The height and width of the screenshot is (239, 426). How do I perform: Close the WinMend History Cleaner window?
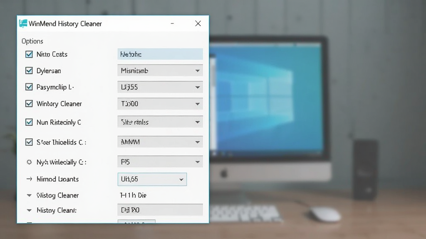(x=198, y=24)
